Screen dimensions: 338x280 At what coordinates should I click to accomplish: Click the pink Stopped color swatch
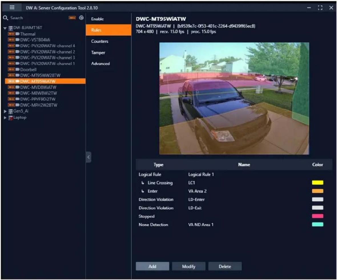point(317,216)
